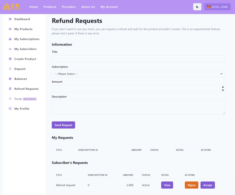This screenshot has width=235, height=195.
Task: Click the 'Refund request' title cell
Action: [65, 185]
